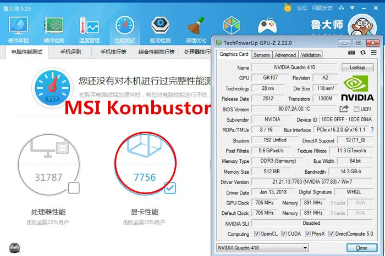This screenshot has height=256, width=385.
Task: Toggle the 显卡性能 checked checkbox
Action: [x=170, y=189]
